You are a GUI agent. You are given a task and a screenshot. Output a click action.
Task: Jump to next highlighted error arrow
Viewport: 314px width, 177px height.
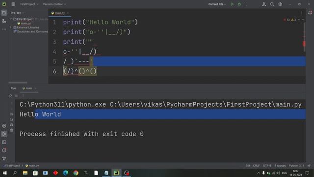point(303,20)
